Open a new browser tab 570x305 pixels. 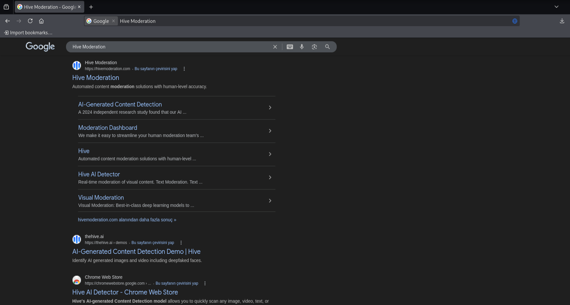click(x=91, y=7)
